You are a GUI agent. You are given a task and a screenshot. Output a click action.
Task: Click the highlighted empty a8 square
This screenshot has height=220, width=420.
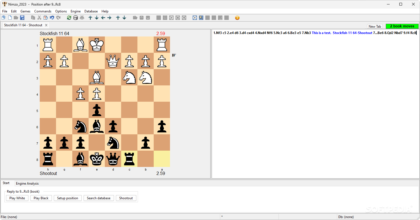coord(162,159)
